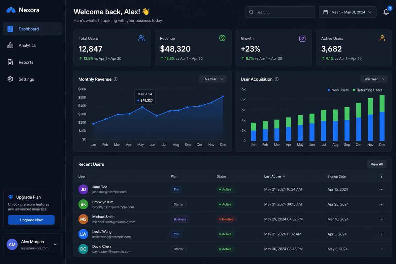Open Jane Doe row actions menu

(381, 189)
